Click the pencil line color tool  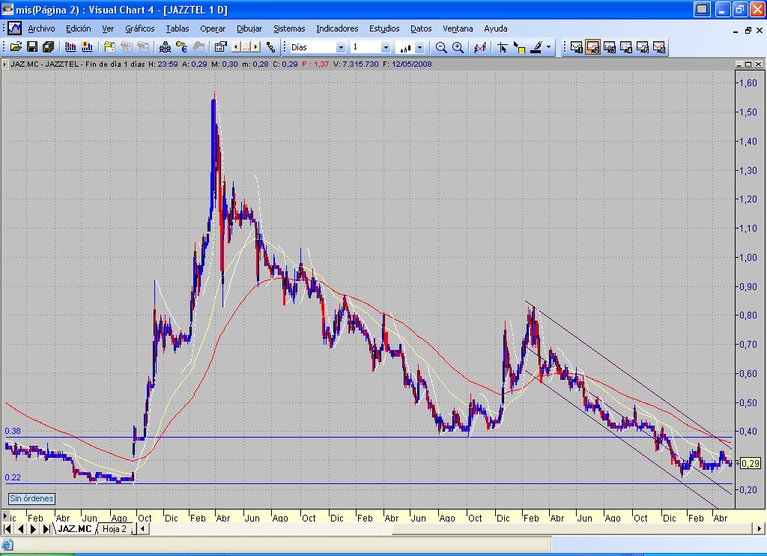point(536,47)
